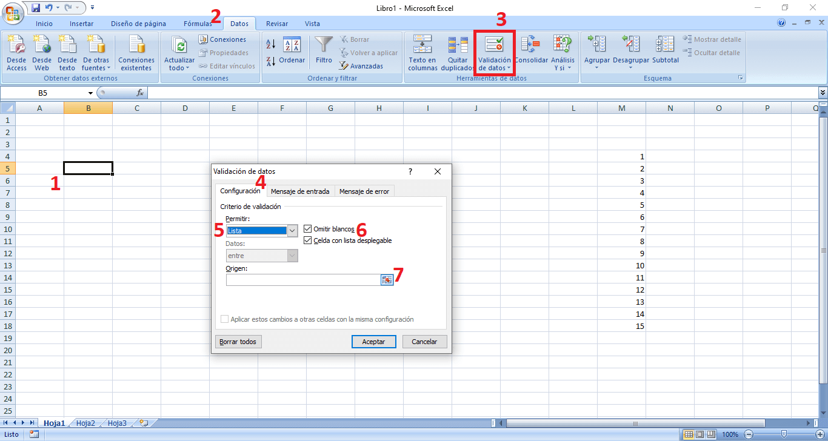
Task: Expand the formula bar
Action: point(823,93)
